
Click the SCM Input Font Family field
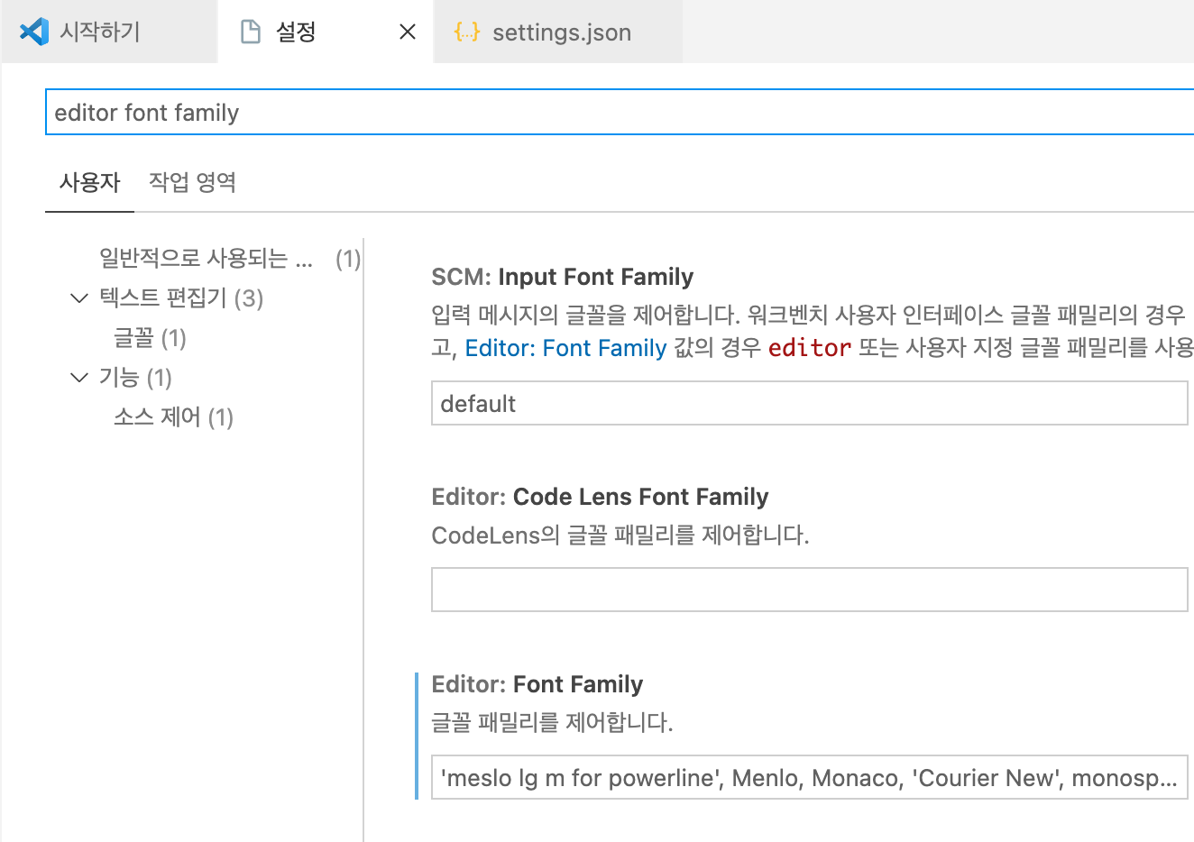pyautogui.click(x=809, y=403)
